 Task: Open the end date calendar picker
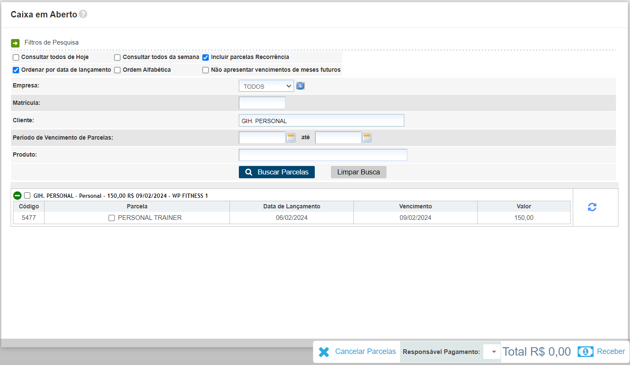367,138
